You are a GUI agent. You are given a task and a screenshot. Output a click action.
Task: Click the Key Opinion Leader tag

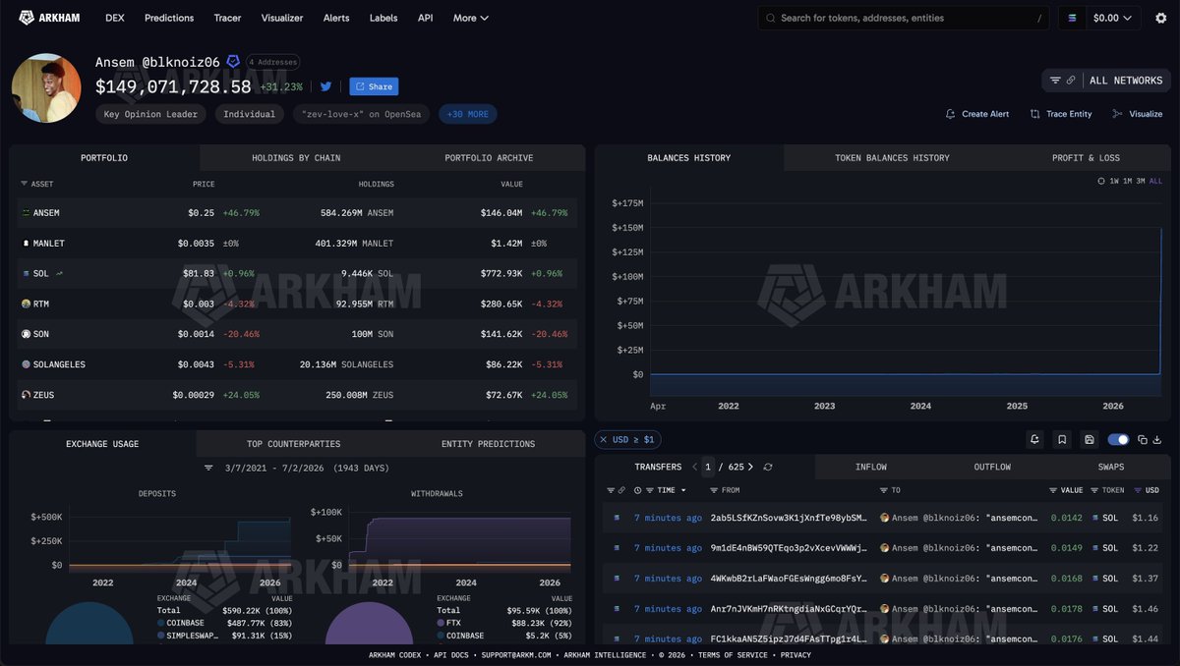click(x=150, y=114)
